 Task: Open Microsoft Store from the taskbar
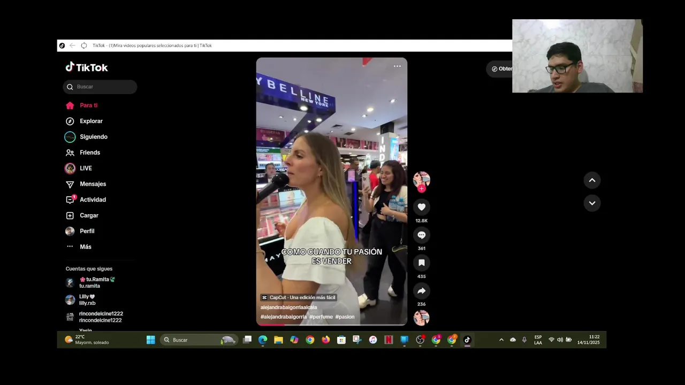pyautogui.click(x=341, y=340)
